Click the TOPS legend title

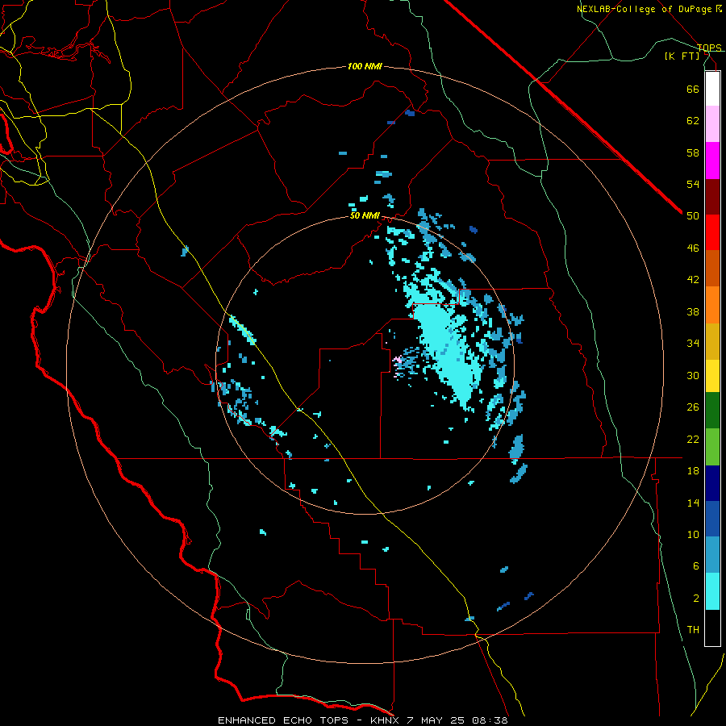click(709, 48)
